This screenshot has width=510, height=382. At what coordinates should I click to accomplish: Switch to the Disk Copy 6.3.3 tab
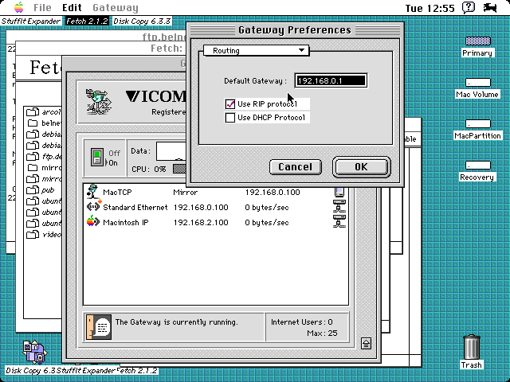142,21
